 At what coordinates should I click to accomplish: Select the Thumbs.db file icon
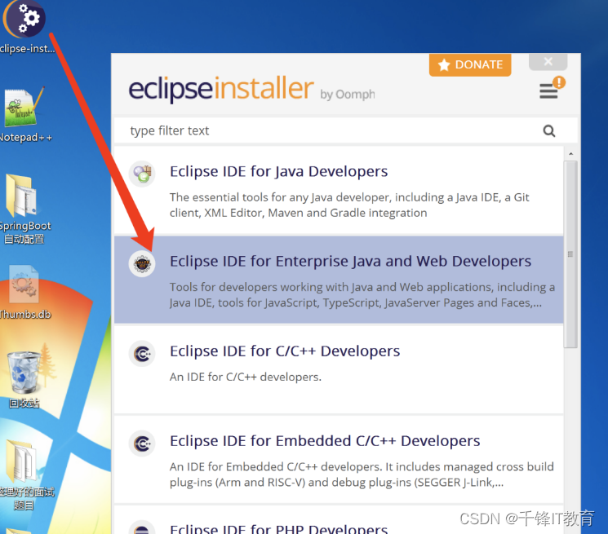(24, 285)
